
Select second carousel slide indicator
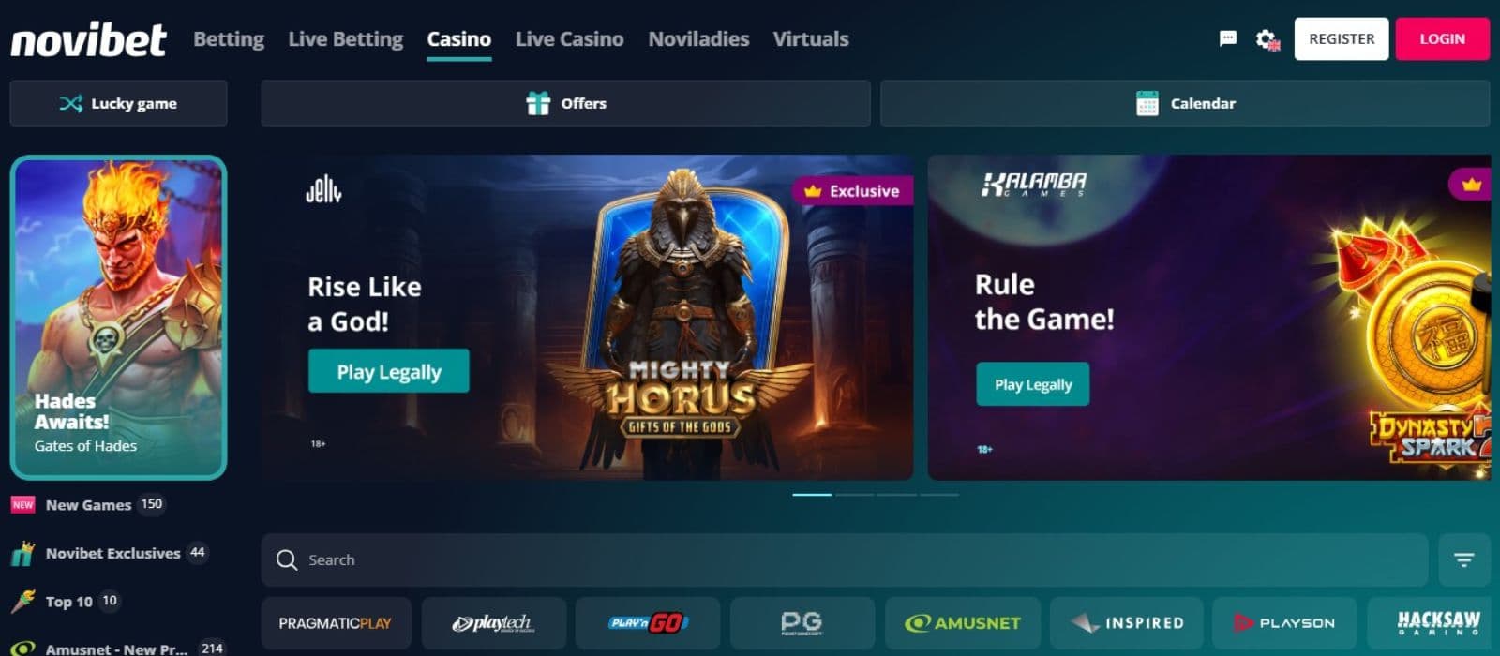coord(854,494)
